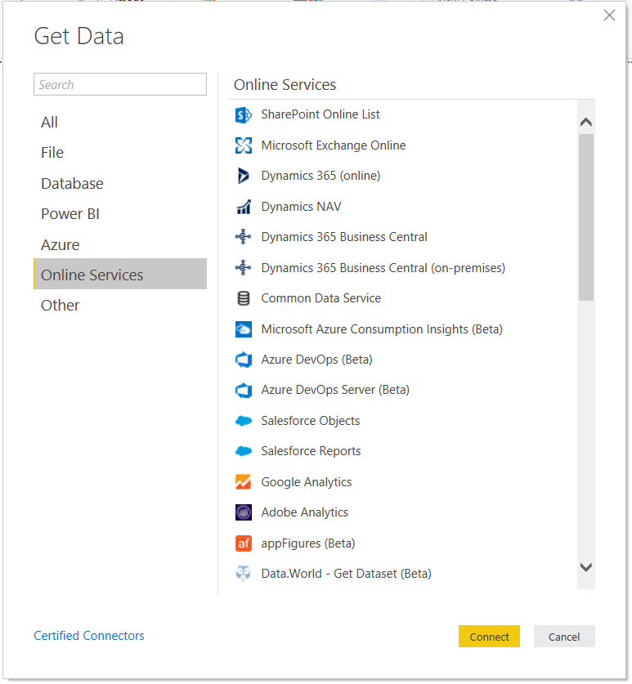Select 'Microsoft Exchange Online' text
The width and height of the screenshot is (632, 684).
[x=334, y=145]
